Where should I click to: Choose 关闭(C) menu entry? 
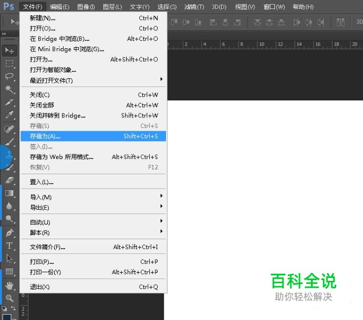tap(94, 94)
